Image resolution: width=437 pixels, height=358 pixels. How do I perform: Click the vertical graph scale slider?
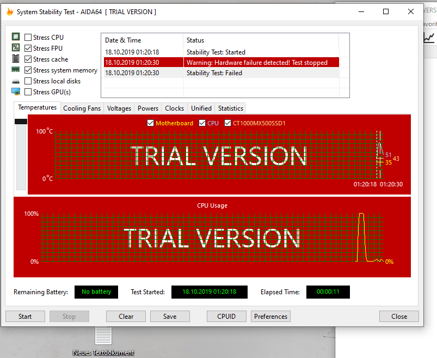(21, 122)
